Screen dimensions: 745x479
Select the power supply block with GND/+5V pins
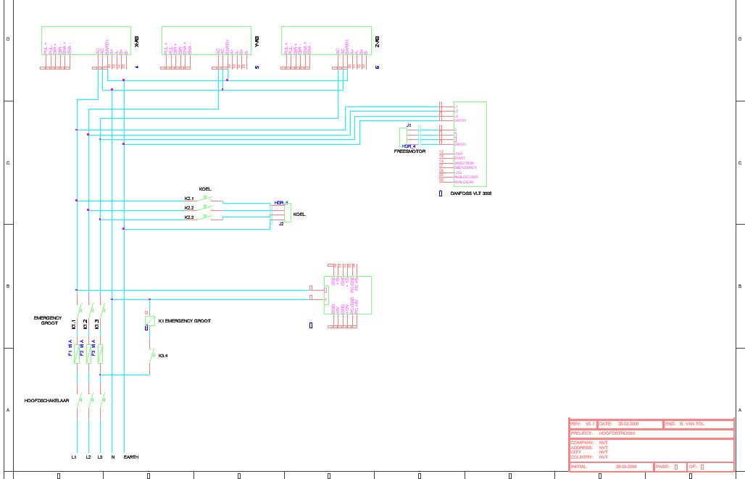coord(348,295)
